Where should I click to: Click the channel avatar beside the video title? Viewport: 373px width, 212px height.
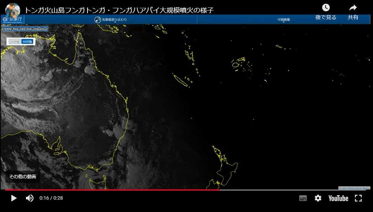click(x=12, y=10)
